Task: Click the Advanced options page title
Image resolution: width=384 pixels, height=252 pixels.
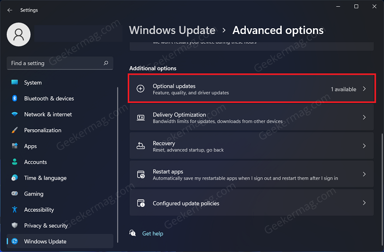Action: tap(278, 30)
